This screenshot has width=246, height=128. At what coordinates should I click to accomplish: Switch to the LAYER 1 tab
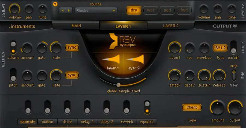pyautogui.click(x=123, y=26)
